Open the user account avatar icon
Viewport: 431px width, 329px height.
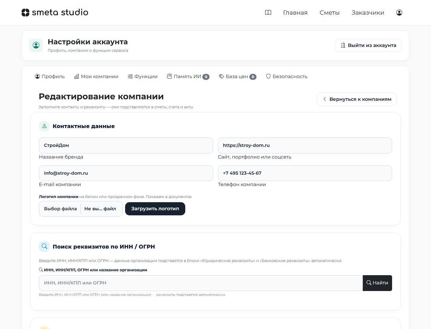[x=399, y=13]
